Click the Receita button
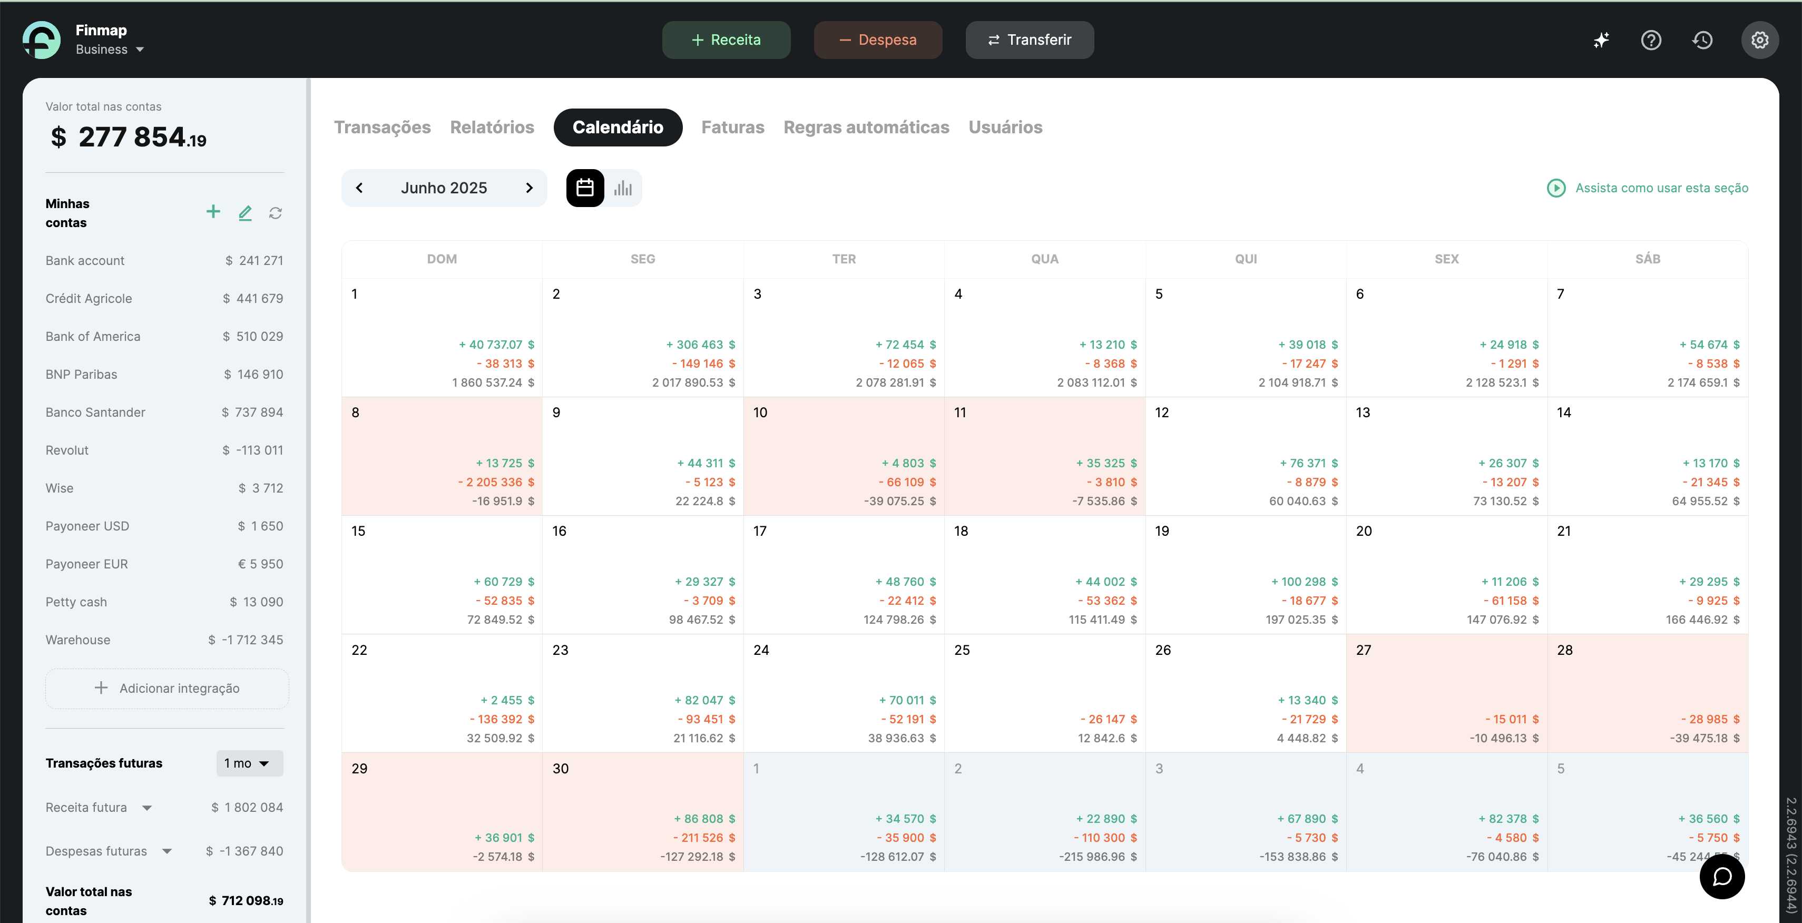The image size is (1802, 923). coord(726,40)
